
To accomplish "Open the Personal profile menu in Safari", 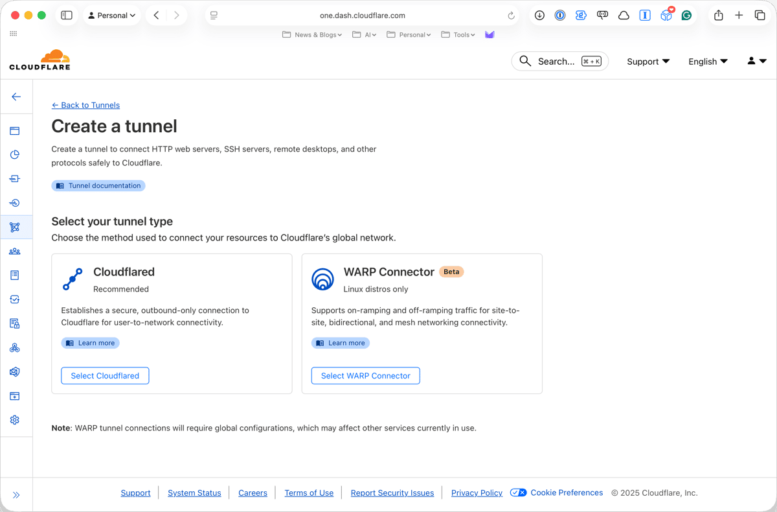I will [x=111, y=14].
